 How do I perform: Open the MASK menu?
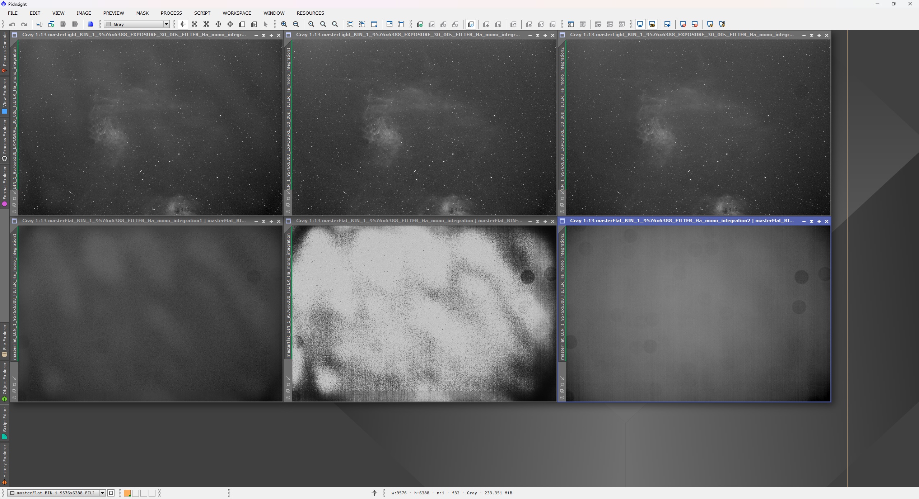pos(142,13)
